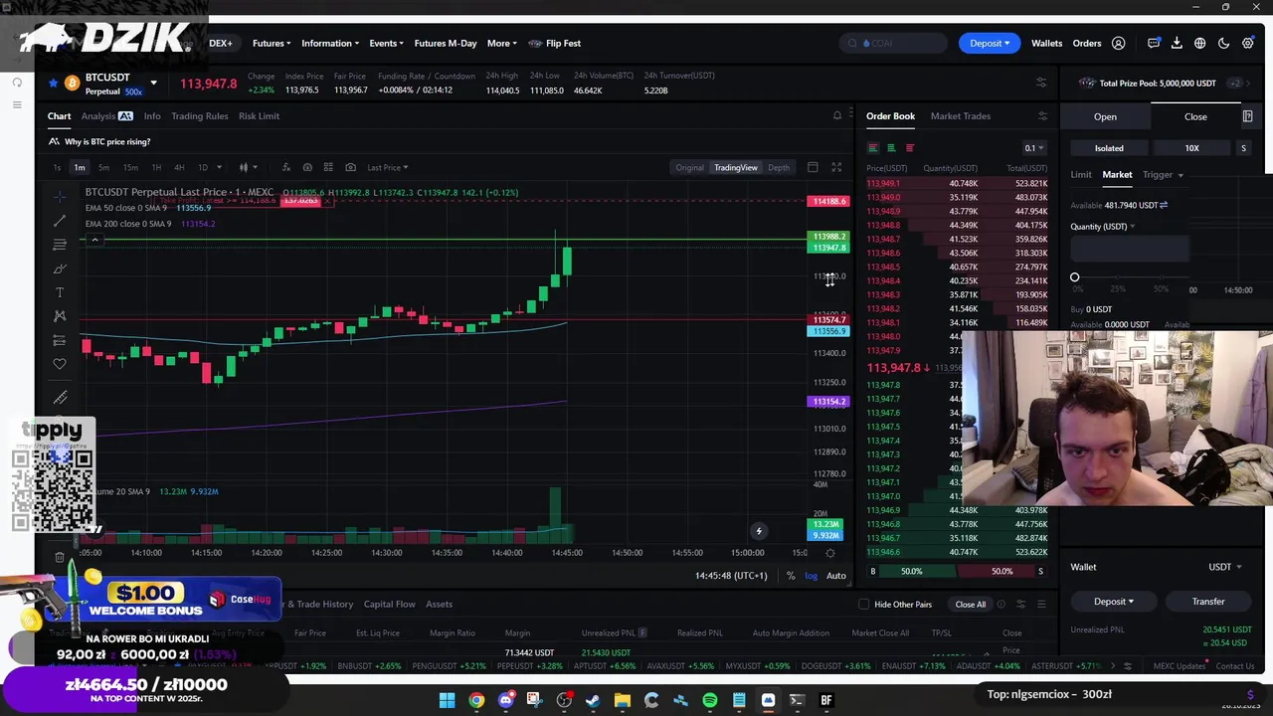Switch chart view to Depth
Viewport: 1273px width, 716px height.
pyautogui.click(x=779, y=167)
